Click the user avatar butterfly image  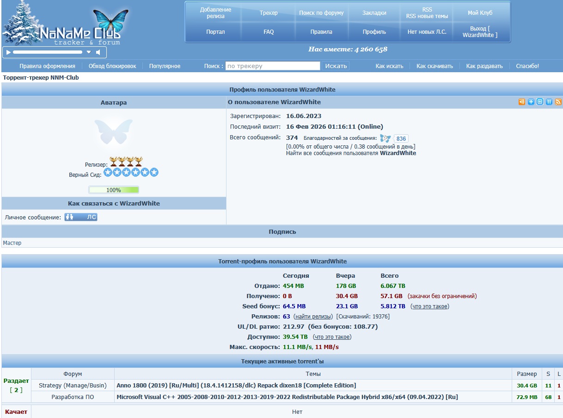[x=113, y=131]
